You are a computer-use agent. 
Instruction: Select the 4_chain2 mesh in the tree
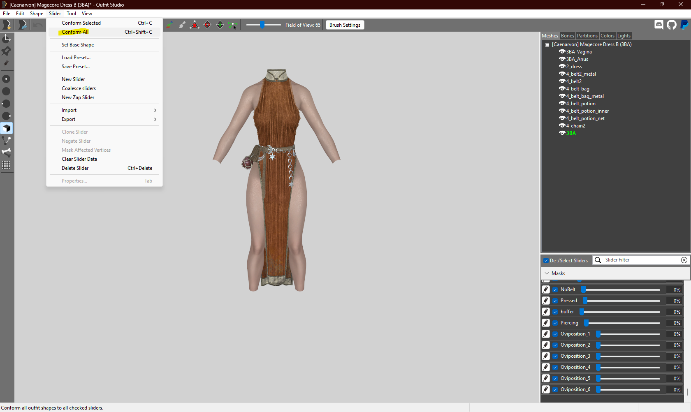(575, 126)
